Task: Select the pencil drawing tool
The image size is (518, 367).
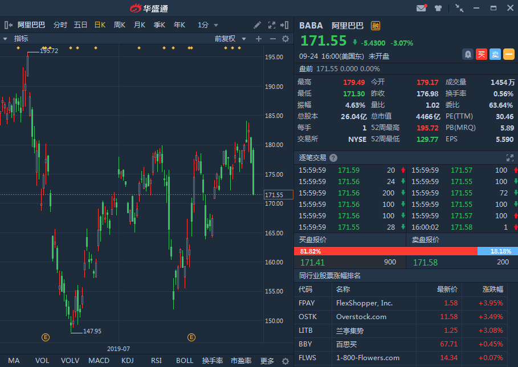Action: tap(258, 25)
